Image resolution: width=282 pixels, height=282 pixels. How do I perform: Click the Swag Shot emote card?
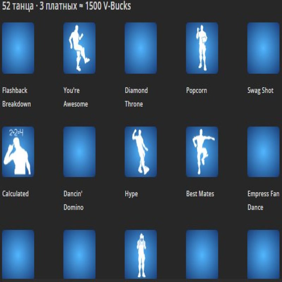tap(263, 48)
